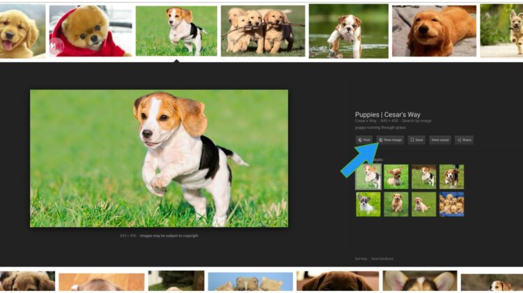Click the Send feedback link
This screenshot has width=523, height=293.
coord(381,258)
